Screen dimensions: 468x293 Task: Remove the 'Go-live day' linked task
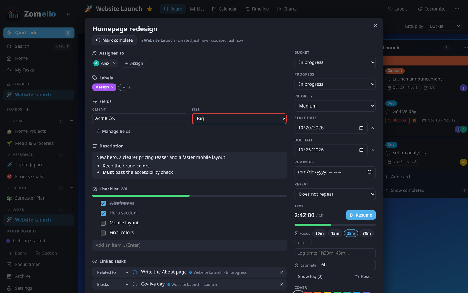(281, 285)
